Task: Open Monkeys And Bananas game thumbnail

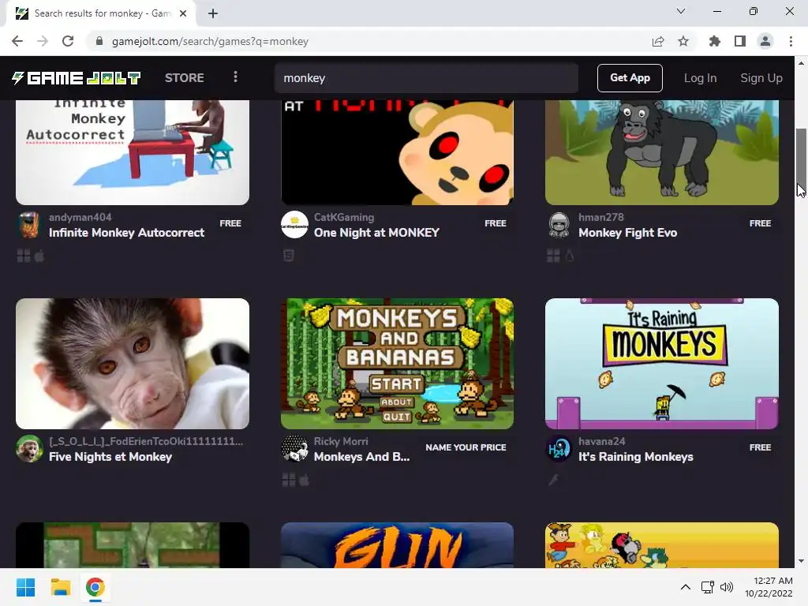Action: point(398,363)
